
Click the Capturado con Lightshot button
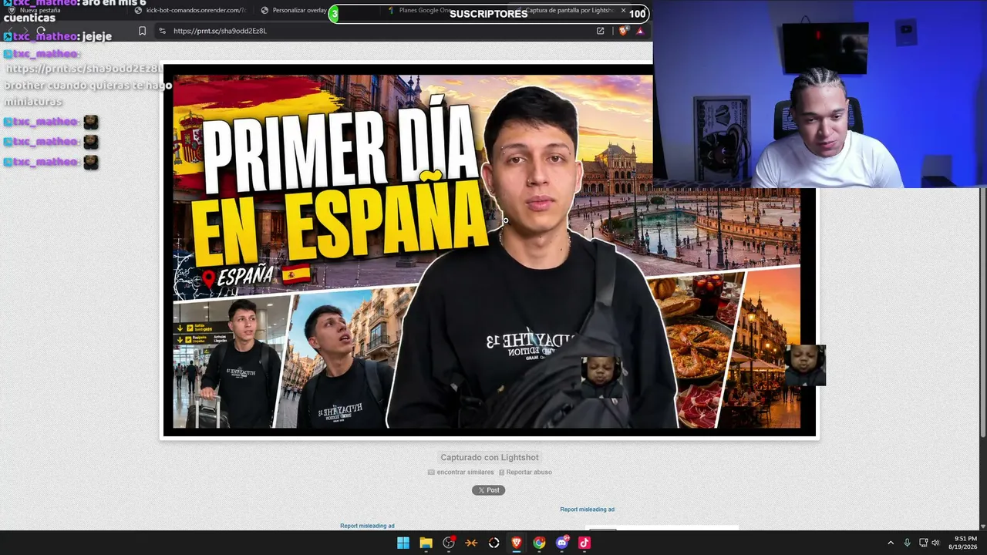(x=490, y=458)
